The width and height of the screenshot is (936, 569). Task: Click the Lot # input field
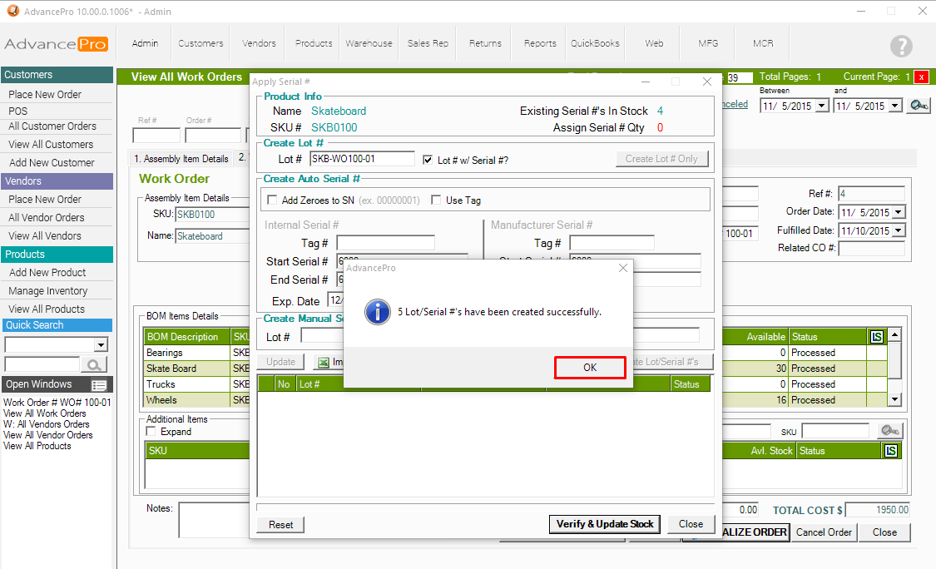tap(362, 159)
